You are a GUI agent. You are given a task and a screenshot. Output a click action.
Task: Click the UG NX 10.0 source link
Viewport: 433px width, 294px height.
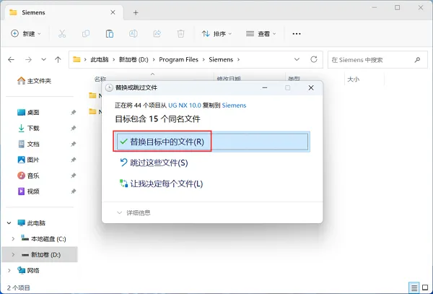click(185, 105)
